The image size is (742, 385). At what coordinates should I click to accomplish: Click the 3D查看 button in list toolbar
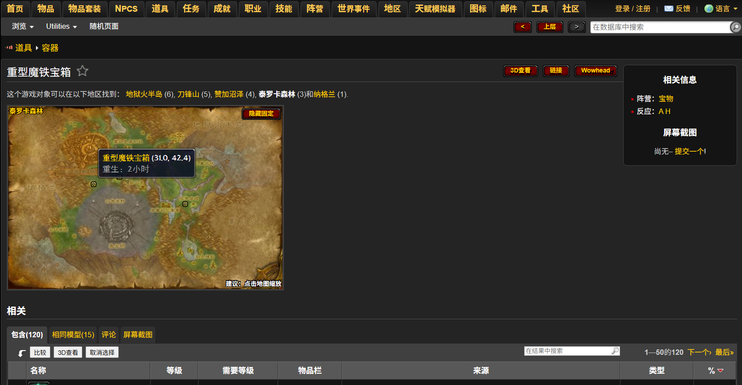coord(68,352)
